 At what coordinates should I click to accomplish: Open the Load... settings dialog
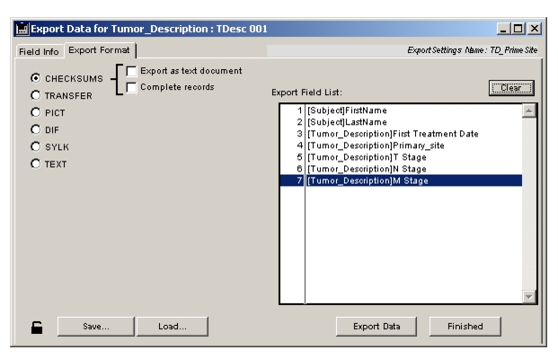(172, 327)
